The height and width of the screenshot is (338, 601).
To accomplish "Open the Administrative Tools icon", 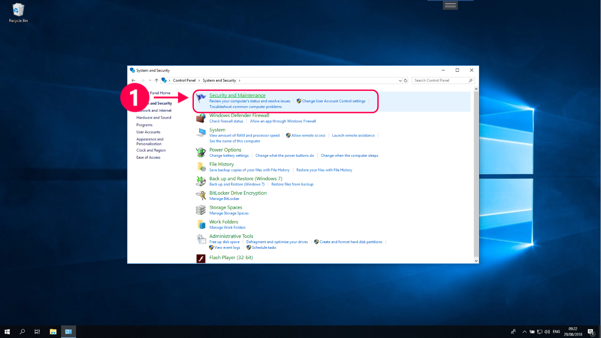I will pos(201,239).
